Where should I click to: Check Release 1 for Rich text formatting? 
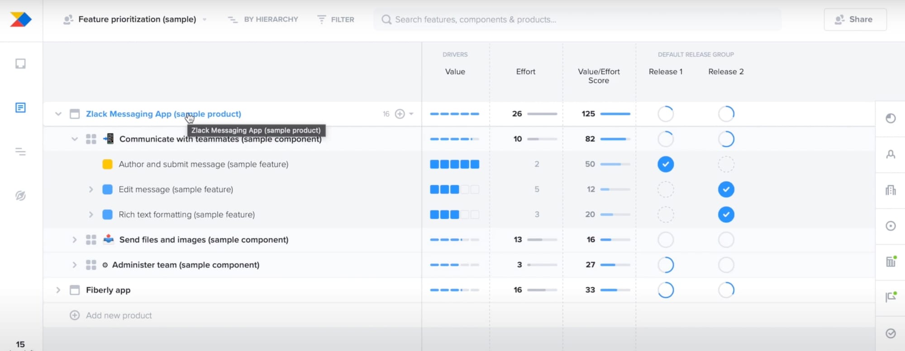click(x=666, y=215)
